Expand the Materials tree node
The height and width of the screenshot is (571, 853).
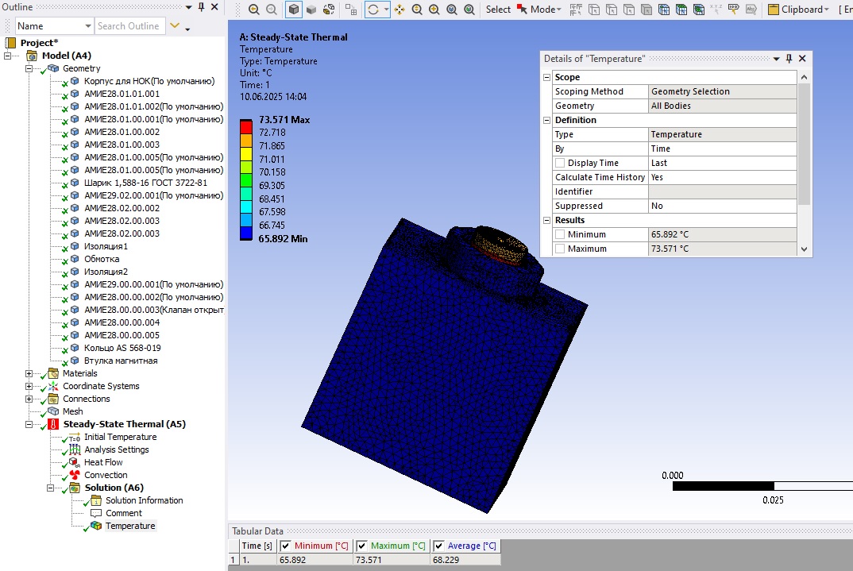pos(29,373)
